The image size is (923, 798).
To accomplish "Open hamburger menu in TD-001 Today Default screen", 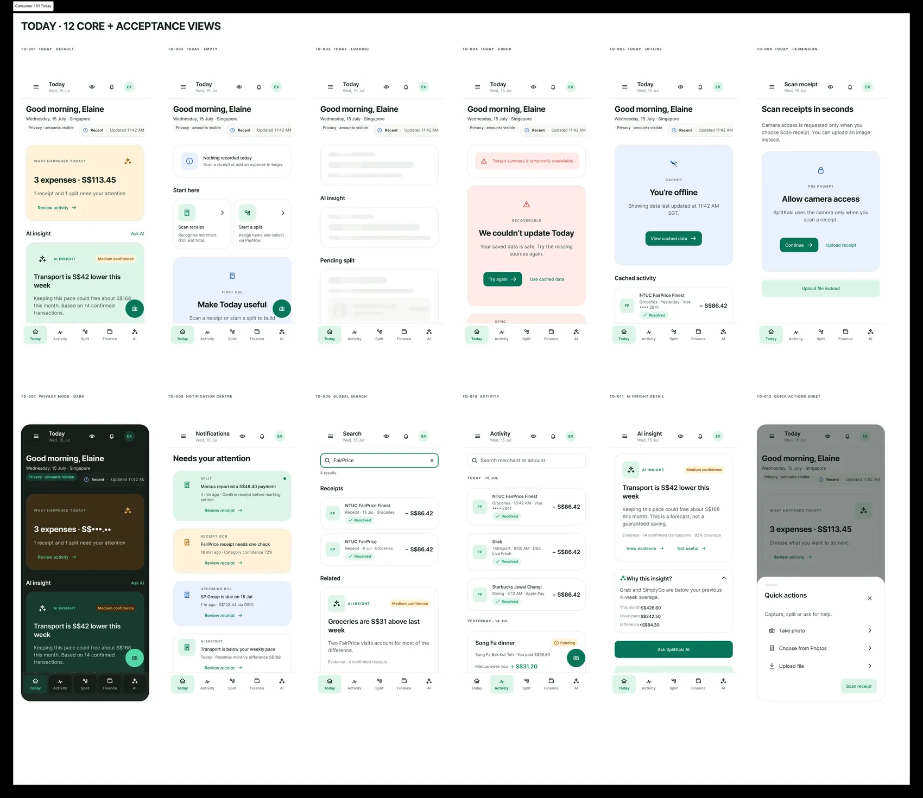I will [36, 87].
